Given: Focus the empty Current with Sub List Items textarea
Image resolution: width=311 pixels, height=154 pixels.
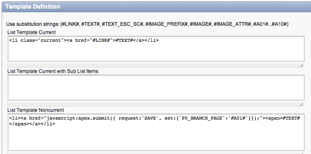Looking at the screenshot, I should 156,88.
